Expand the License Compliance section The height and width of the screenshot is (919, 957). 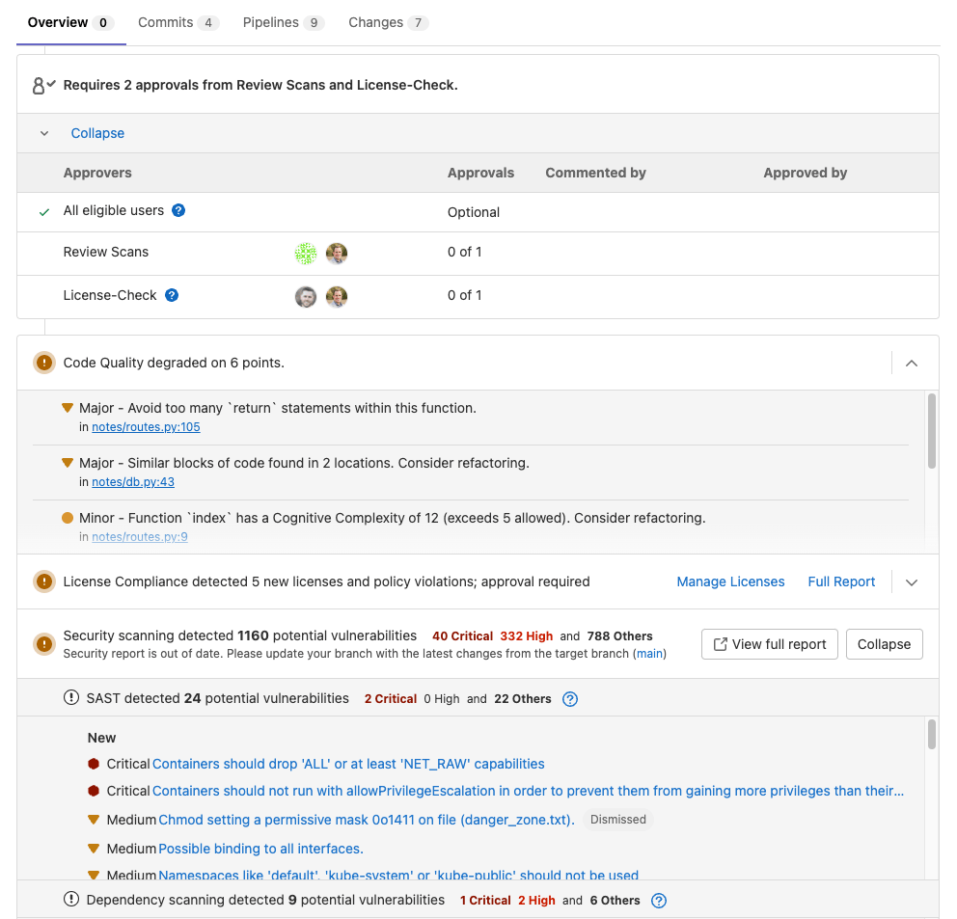912,582
